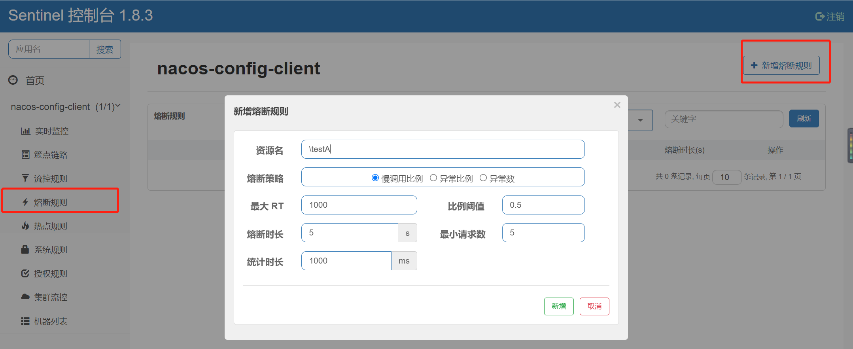Screen dimensions: 853x349
Task: Close the 新增熔断规则 dialog with X
Action: click(x=617, y=105)
